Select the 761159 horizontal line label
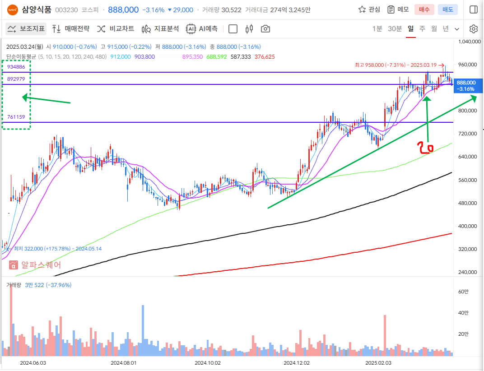The image size is (484, 371). (16, 117)
